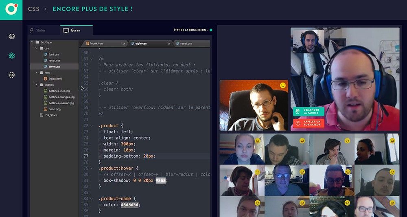The image size is (407, 217).
Task: Fold the .product rule at line 72
Action: 91,126
